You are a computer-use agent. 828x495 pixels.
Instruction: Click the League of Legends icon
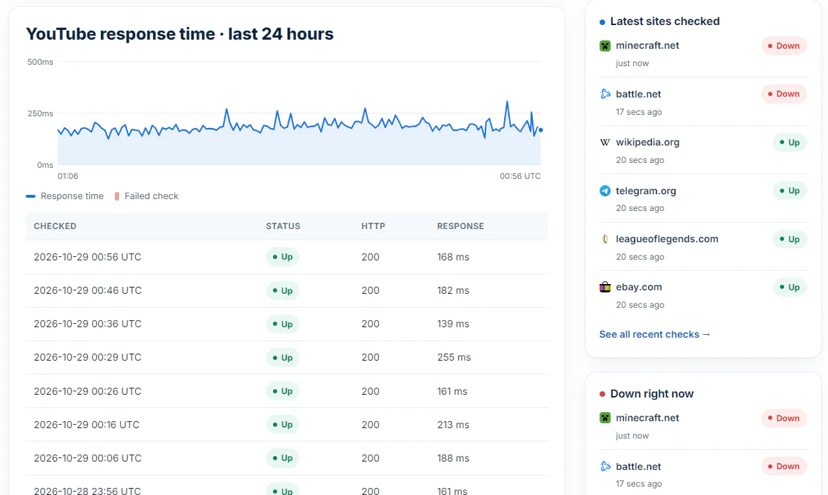pyautogui.click(x=605, y=239)
